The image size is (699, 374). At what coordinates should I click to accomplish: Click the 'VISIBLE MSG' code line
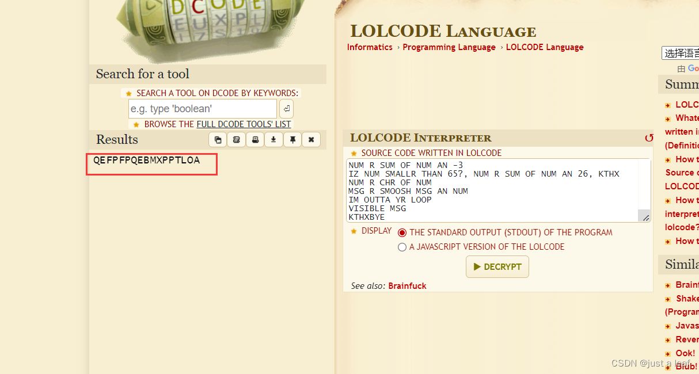(x=377, y=208)
